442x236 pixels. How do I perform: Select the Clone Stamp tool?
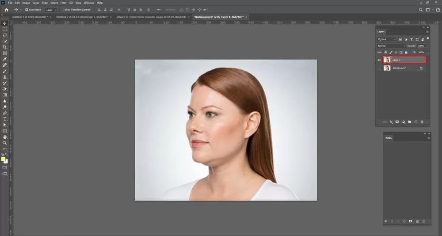click(x=5, y=77)
